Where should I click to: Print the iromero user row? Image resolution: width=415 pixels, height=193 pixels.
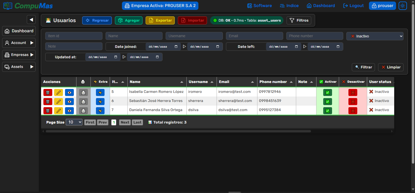83,93
